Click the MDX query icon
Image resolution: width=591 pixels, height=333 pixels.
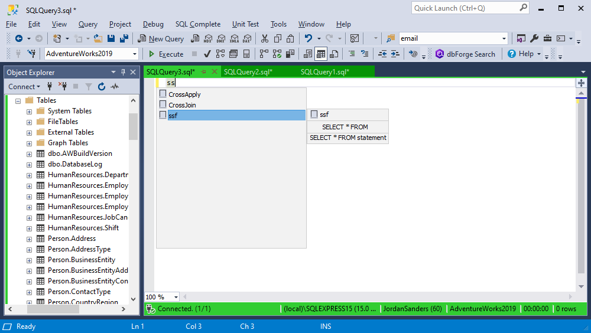[208, 38]
